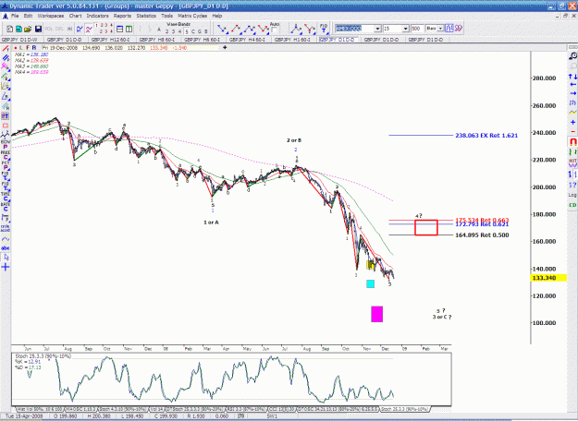Switch to GBPJPY D1 D-W chart tab
The image size is (578, 421).
20,40
